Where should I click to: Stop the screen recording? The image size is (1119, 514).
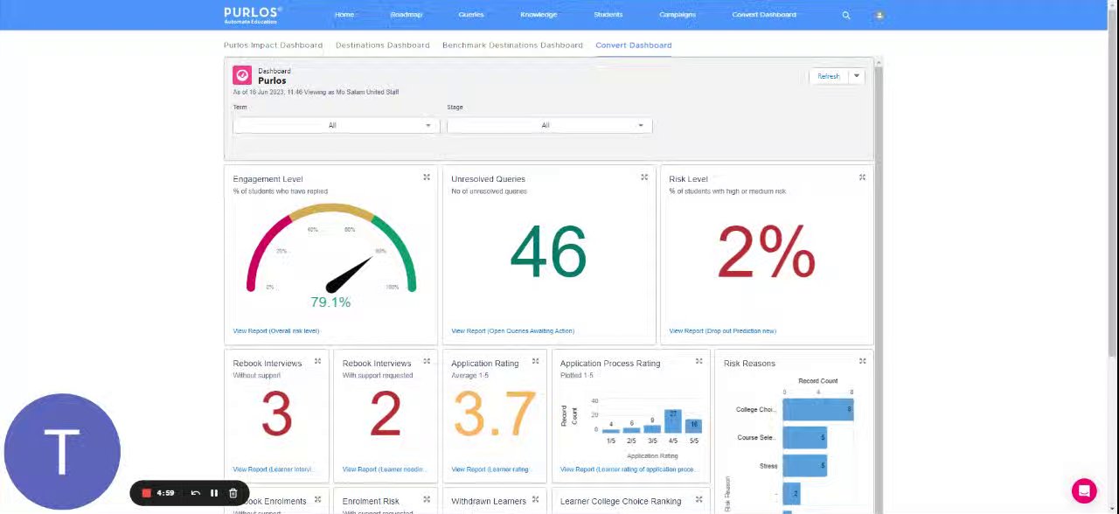pyautogui.click(x=146, y=493)
